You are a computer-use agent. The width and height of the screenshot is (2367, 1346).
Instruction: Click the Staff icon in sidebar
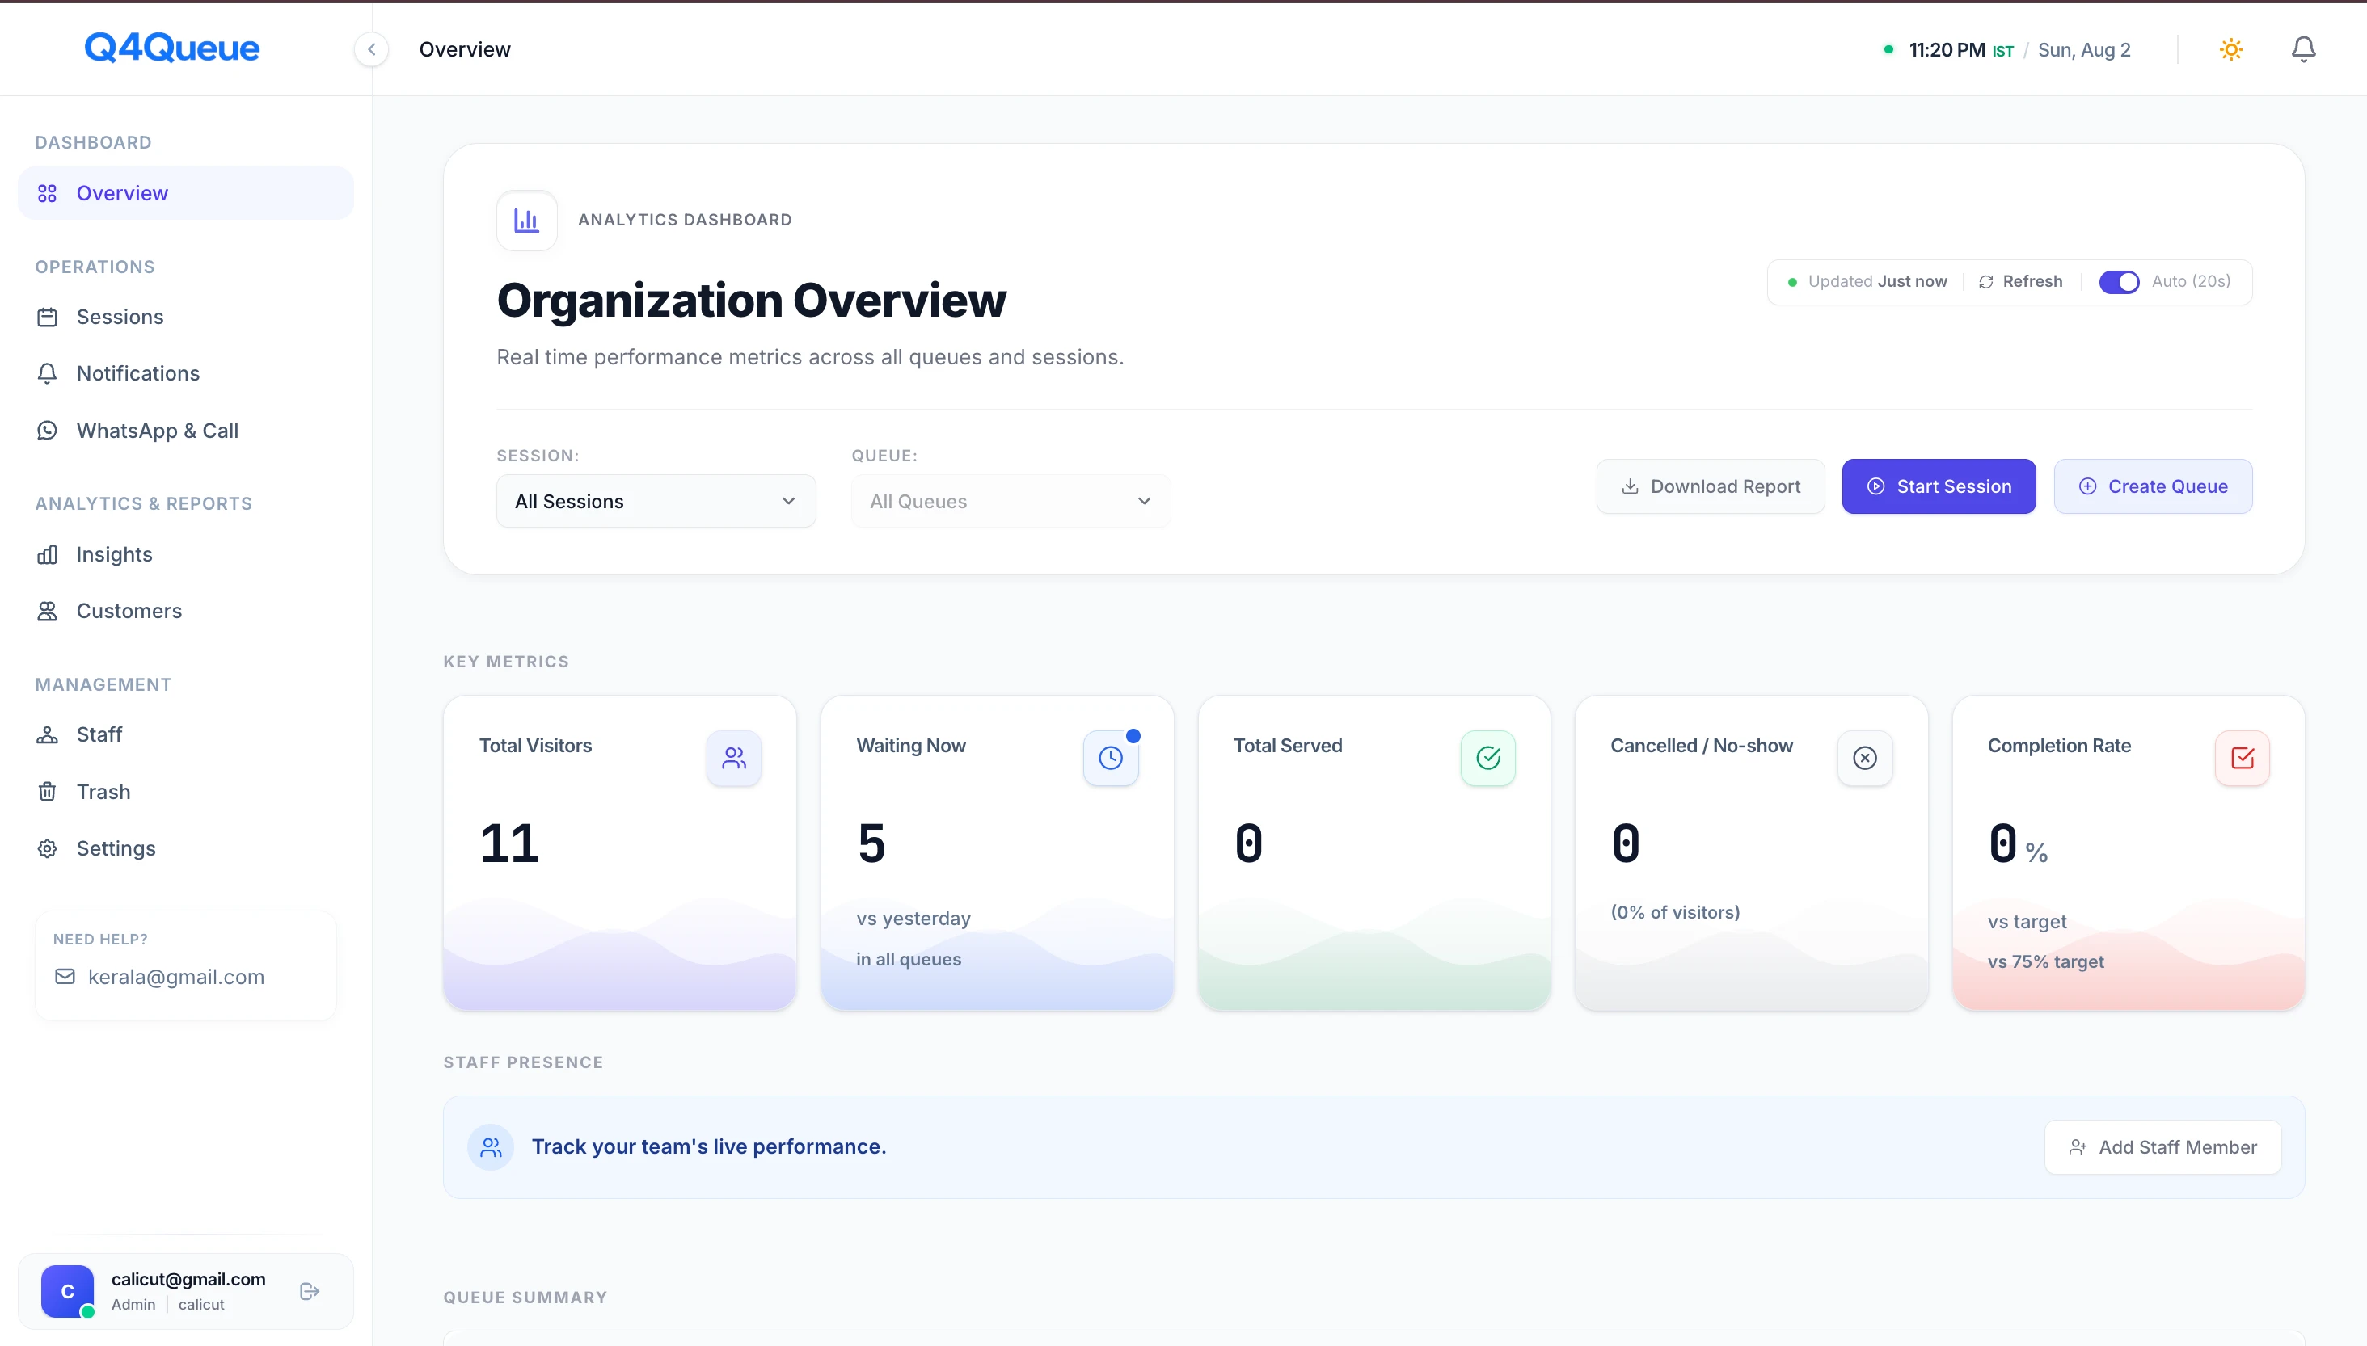[x=47, y=735]
